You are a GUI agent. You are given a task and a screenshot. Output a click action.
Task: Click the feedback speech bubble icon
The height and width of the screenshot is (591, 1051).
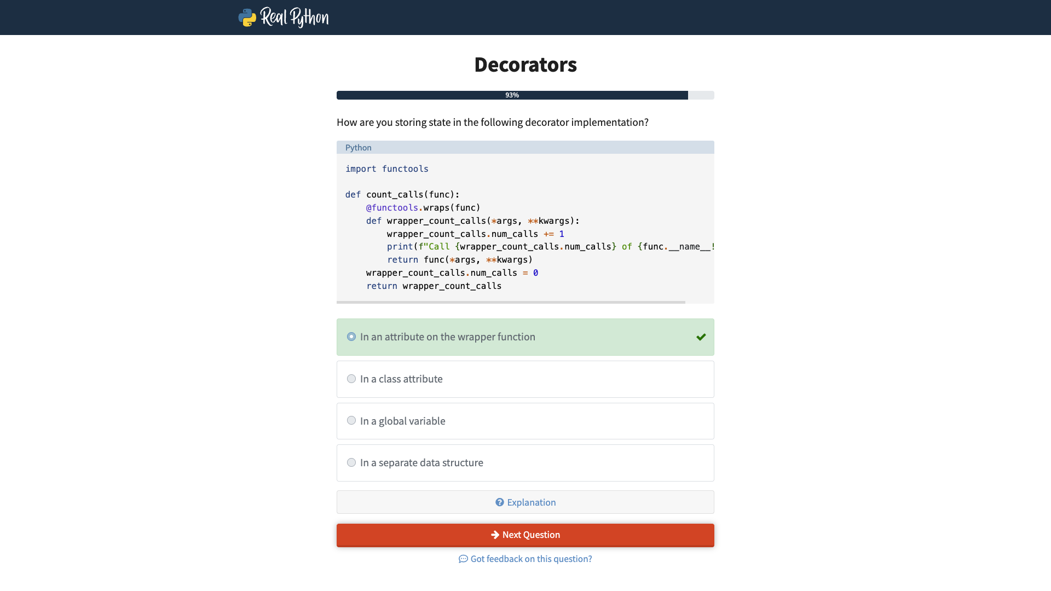463,559
